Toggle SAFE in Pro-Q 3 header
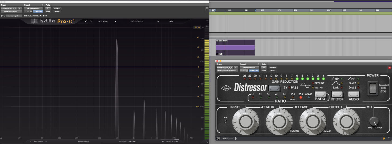This screenshot has height=144, width=392. (48, 12)
